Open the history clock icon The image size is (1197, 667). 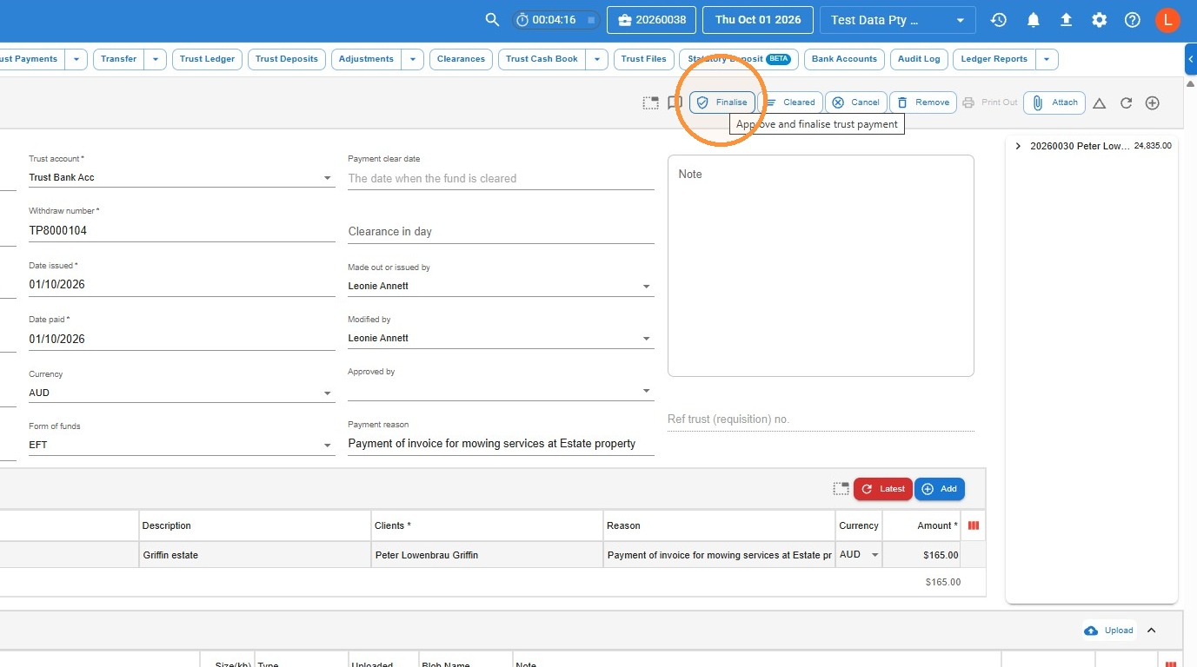[x=999, y=20]
